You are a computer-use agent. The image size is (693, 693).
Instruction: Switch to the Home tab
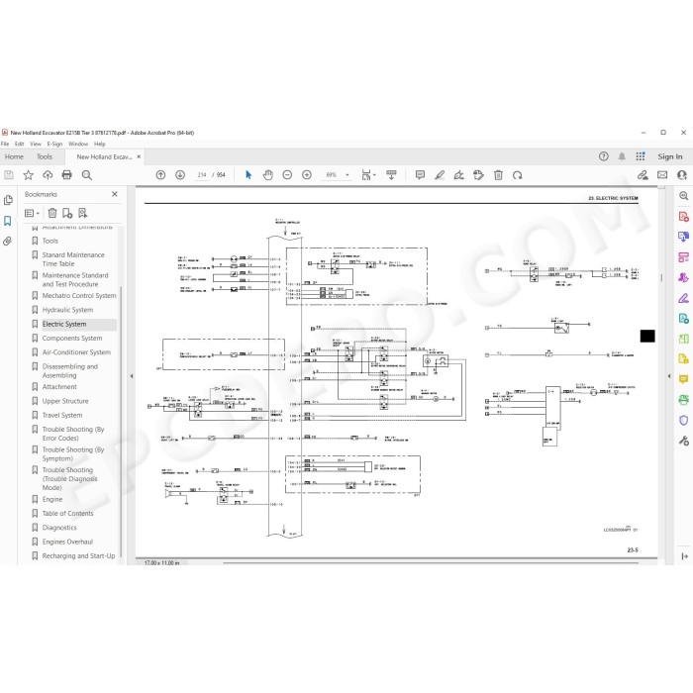[x=14, y=156]
